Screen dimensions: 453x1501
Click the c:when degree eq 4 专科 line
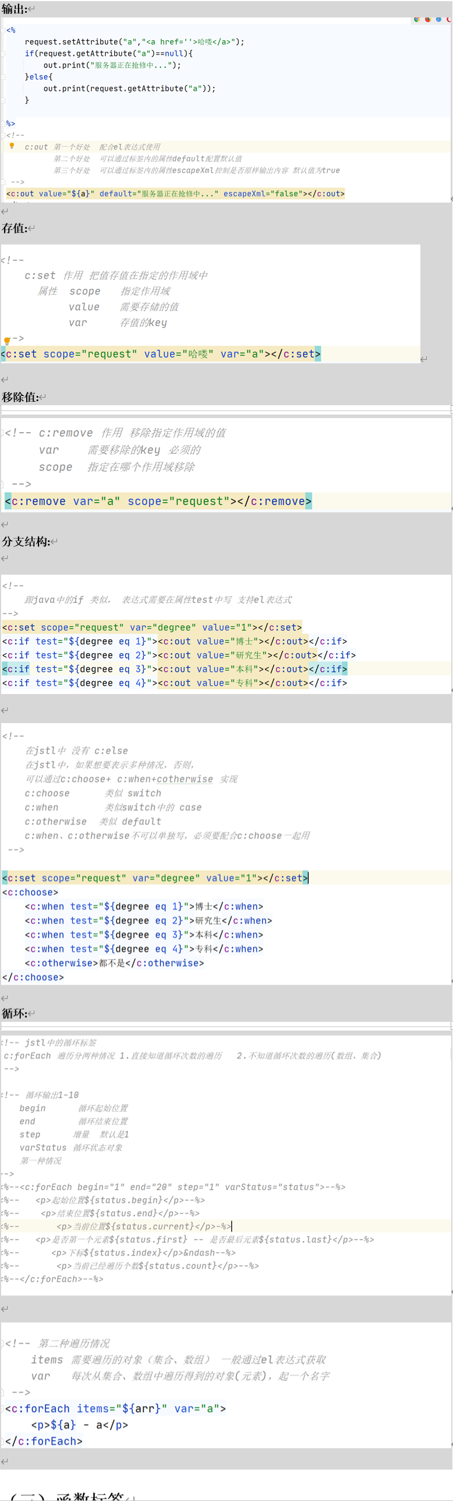click(x=144, y=948)
